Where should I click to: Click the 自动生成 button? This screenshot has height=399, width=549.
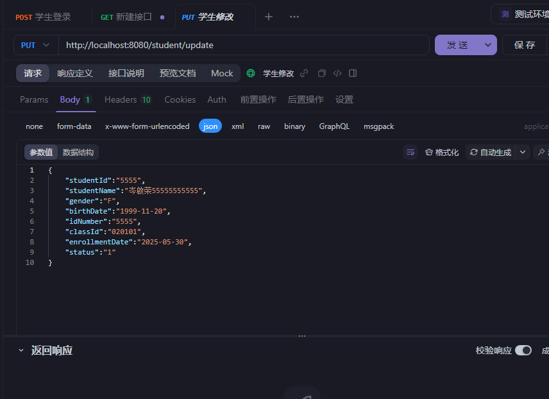(x=491, y=153)
